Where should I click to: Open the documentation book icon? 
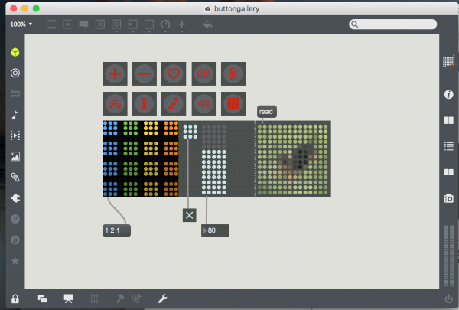[x=449, y=172]
